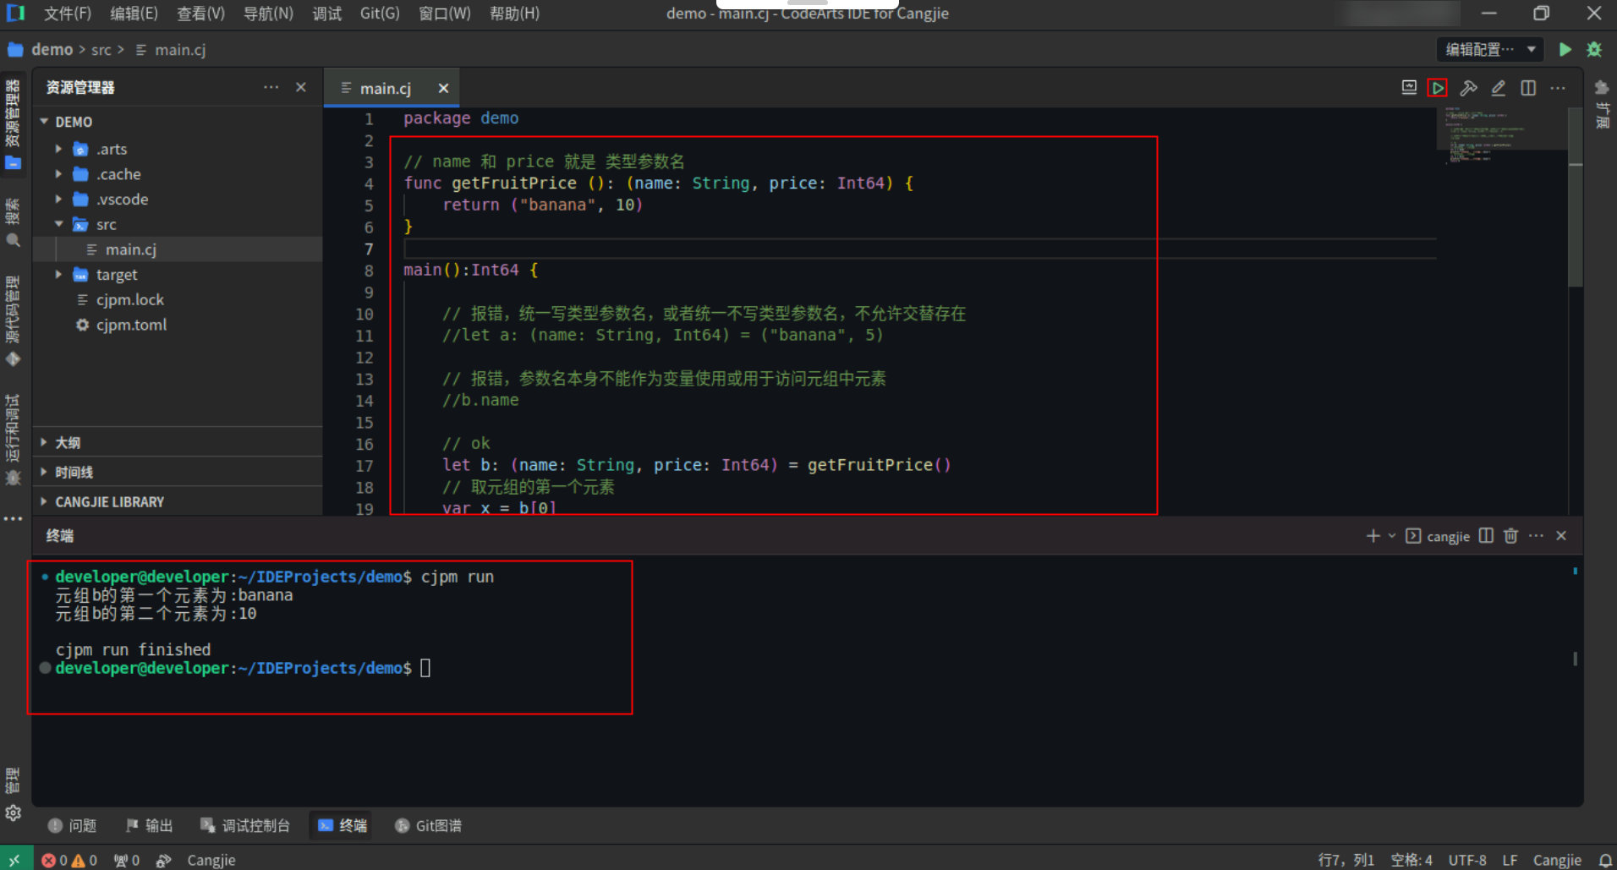Click the ports indicator in status bar
This screenshot has width=1617, height=870.
(127, 860)
